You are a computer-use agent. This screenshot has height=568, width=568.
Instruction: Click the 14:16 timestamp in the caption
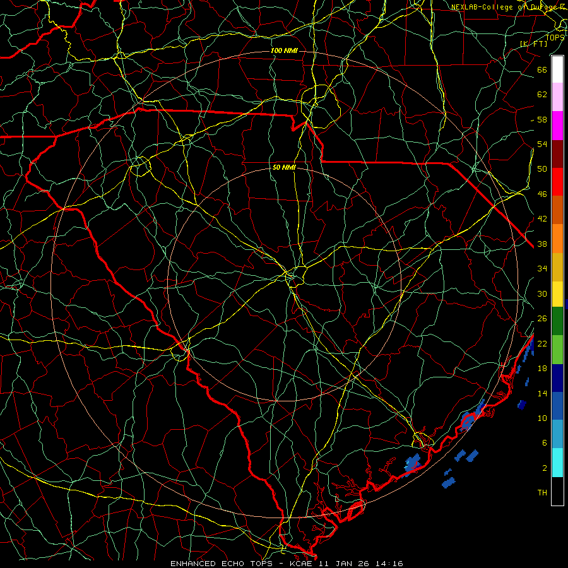point(389,564)
